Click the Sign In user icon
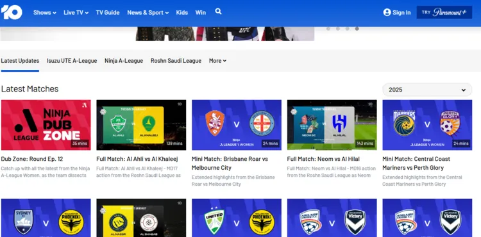The image size is (481, 237). 387,12
